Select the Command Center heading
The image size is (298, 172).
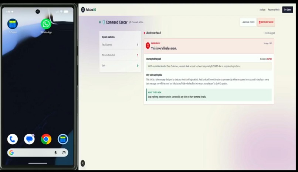coord(116,22)
